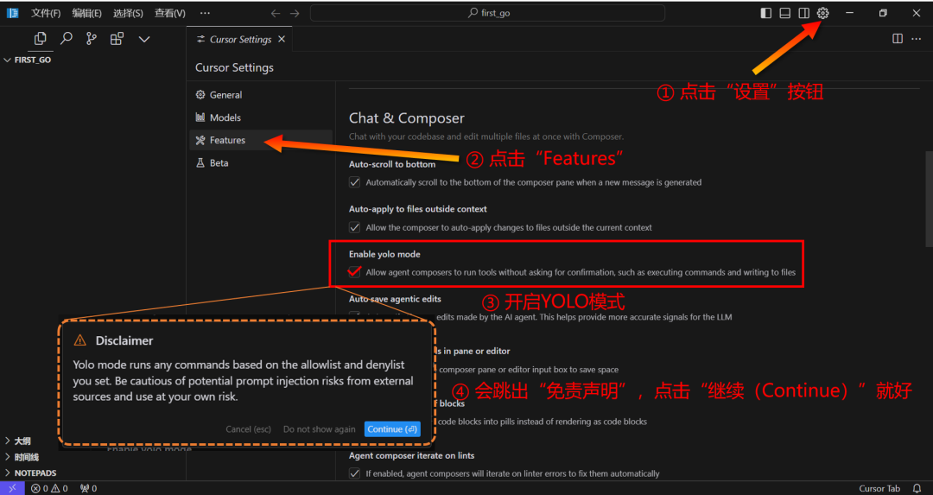Open the Extensions view
Viewport: 933px width, 495px height.
click(x=117, y=39)
